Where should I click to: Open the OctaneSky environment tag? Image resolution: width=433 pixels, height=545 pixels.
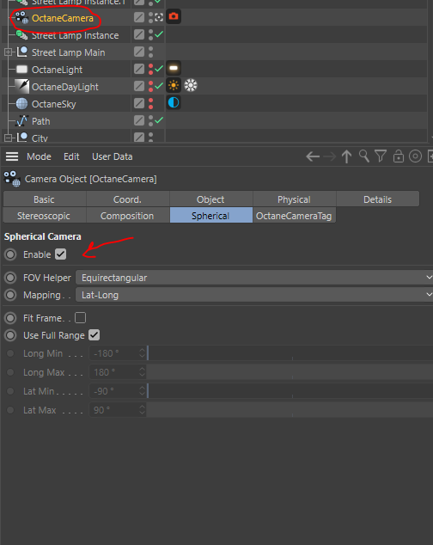click(x=174, y=102)
